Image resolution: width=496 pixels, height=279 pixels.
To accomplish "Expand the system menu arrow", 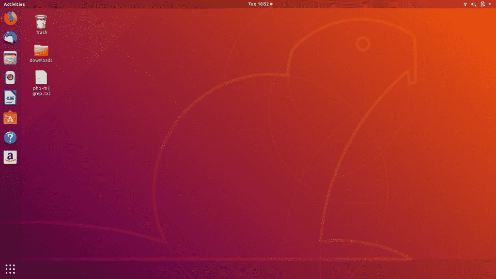I will click(490, 4).
